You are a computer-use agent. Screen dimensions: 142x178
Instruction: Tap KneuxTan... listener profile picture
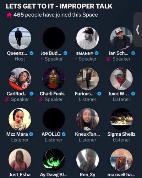pyautogui.click(x=88, y=119)
